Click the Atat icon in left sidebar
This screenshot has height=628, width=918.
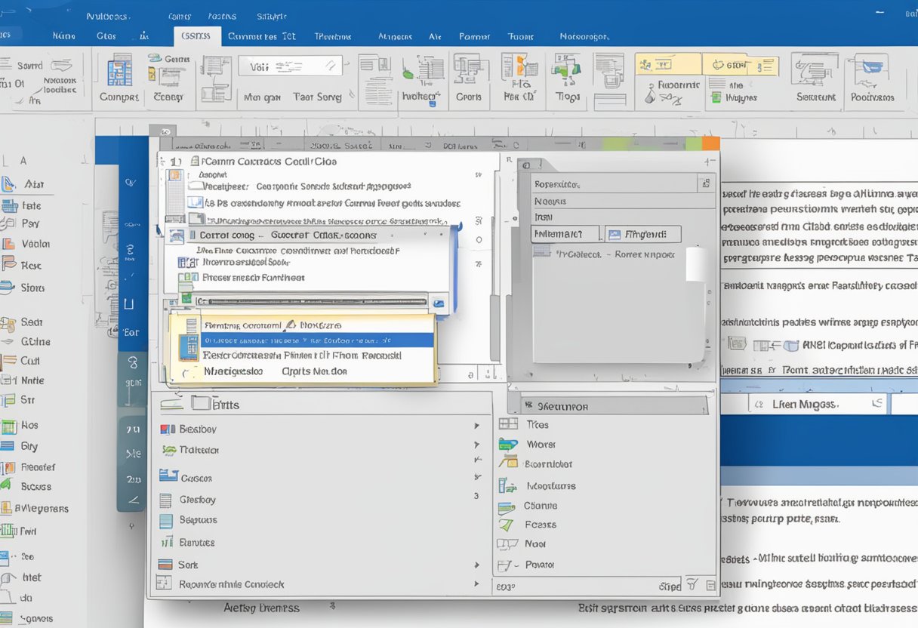(9, 183)
